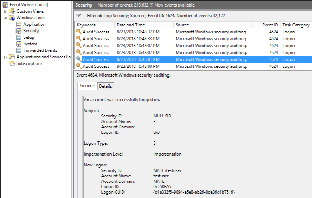The width and height of the screenshot is (312, 198).
Task: Select the Security log in tree
Action: (31, 31)
